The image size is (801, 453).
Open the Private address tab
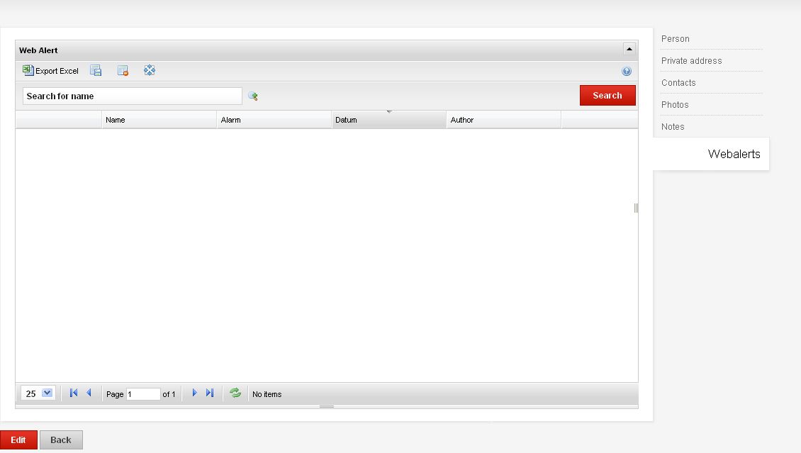coord(691,61)
